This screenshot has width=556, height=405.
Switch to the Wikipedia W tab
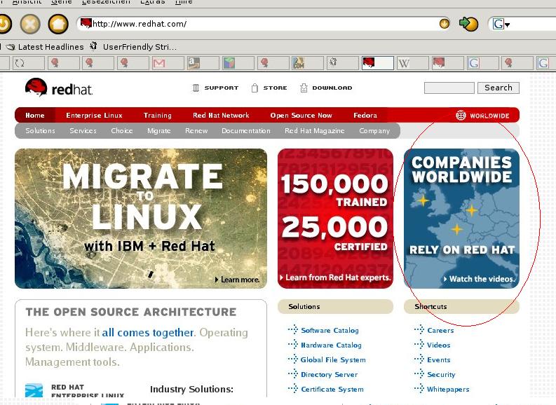tap(412, 64)
